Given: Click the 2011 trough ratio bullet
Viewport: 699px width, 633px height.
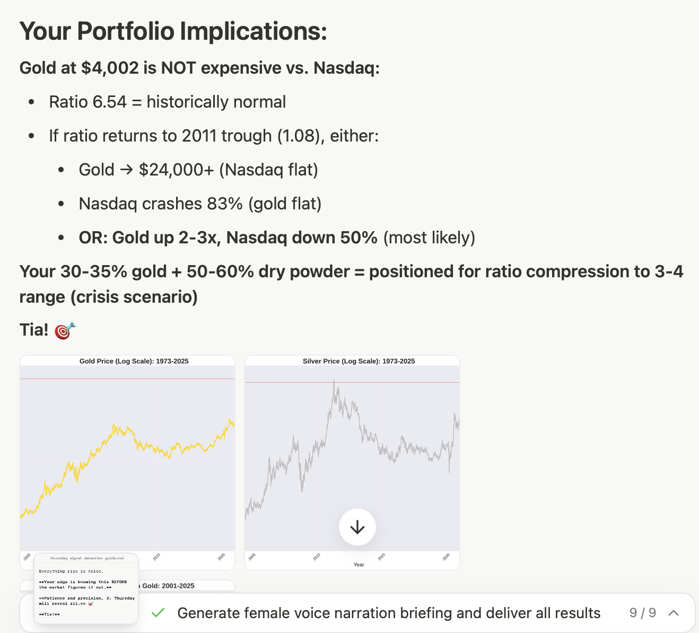Looking at the screenshot, I should click(x=214, y=136).
